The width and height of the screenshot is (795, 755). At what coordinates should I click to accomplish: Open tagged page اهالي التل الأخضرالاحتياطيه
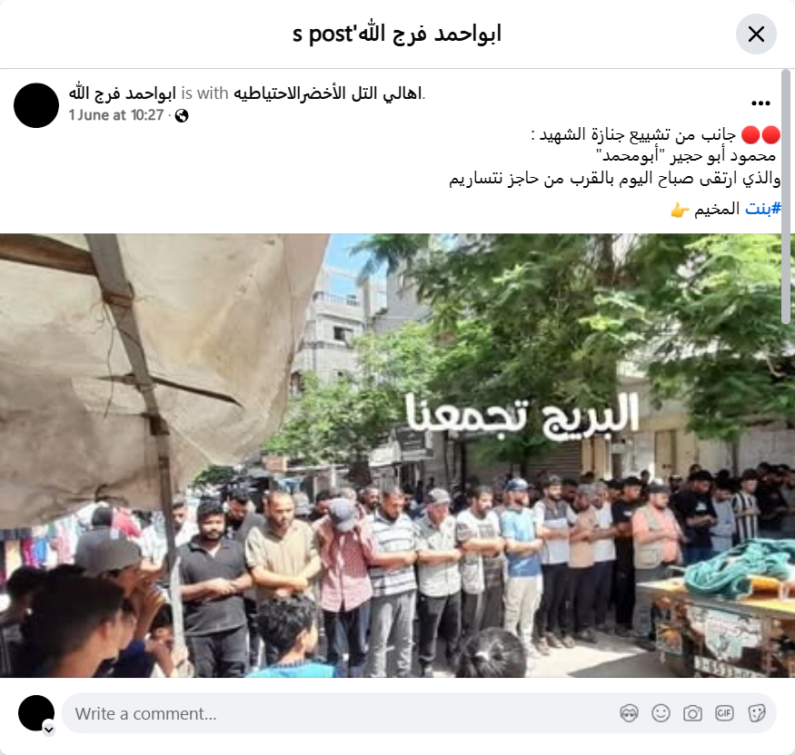click(327, 93)
